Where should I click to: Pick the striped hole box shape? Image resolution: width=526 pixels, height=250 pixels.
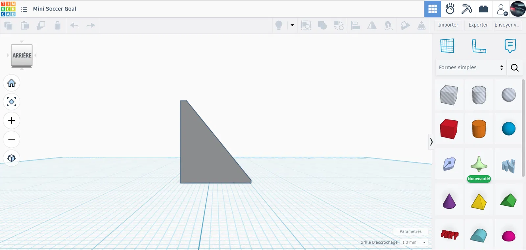[x=449, y=95]
